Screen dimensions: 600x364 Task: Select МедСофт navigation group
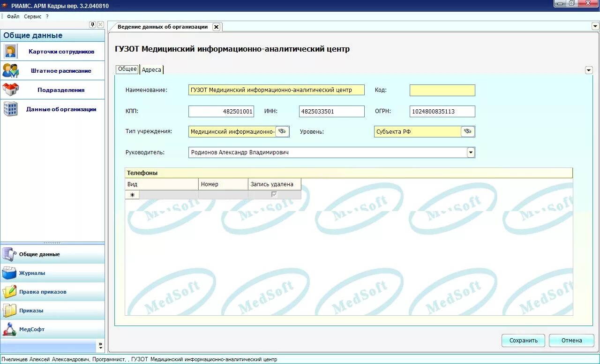pyautogui.click(x=52, y=329)
